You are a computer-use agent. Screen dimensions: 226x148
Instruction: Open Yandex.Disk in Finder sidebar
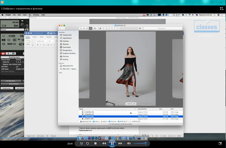point(68,35)
